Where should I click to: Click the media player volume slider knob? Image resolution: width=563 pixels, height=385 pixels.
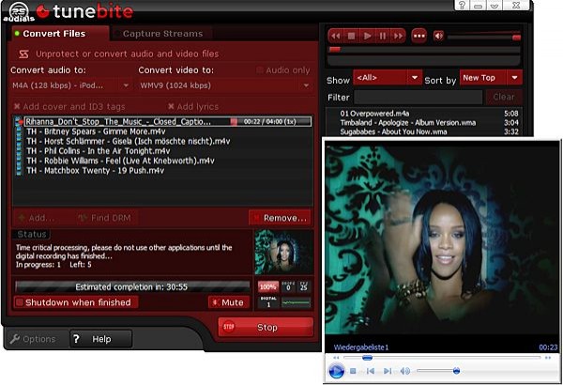[456, 371]
